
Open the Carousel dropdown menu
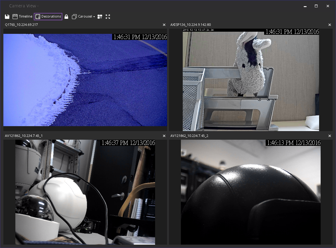[x=83, y=17]
